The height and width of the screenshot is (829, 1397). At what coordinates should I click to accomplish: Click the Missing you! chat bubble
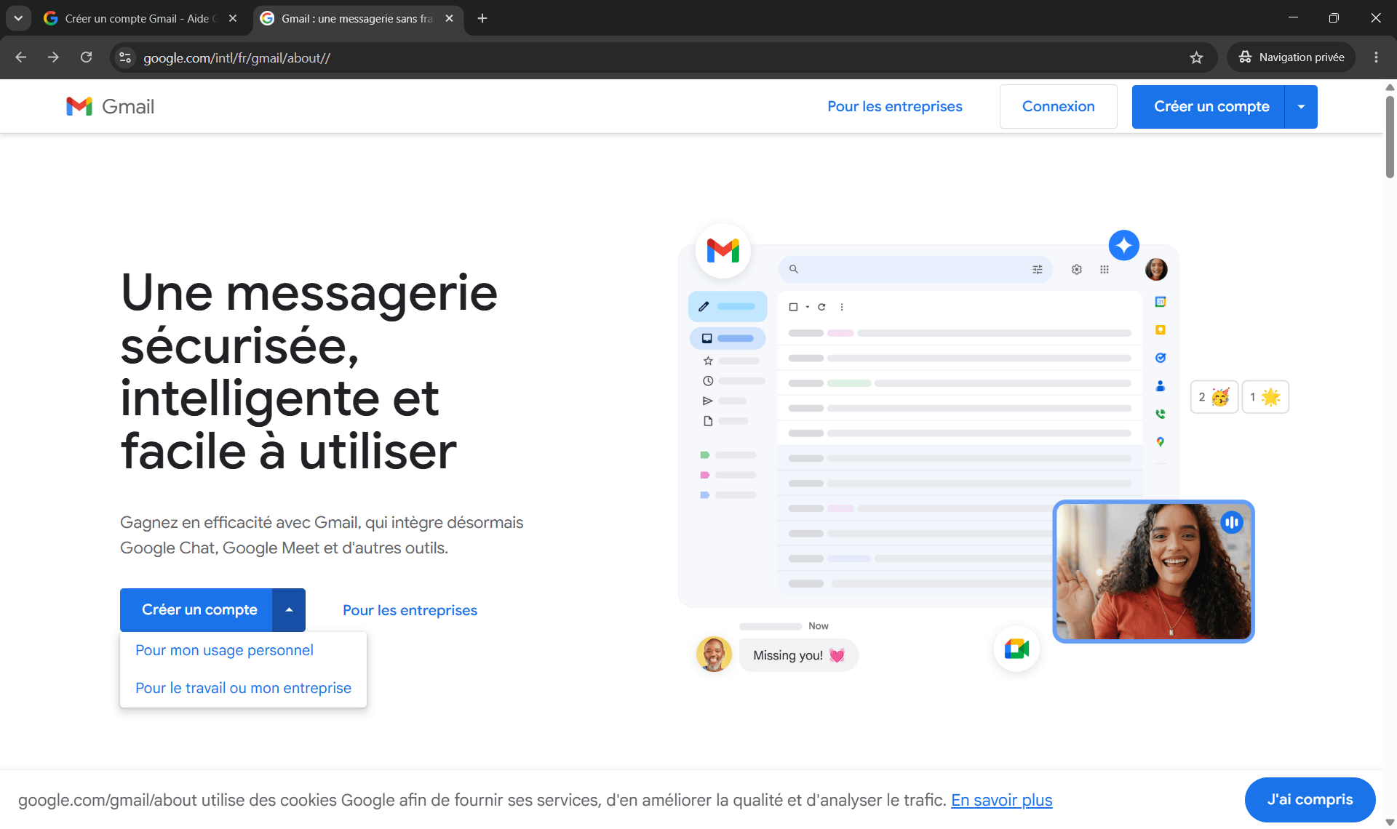point(799,655)
